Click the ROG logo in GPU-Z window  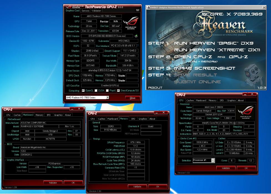131,22
